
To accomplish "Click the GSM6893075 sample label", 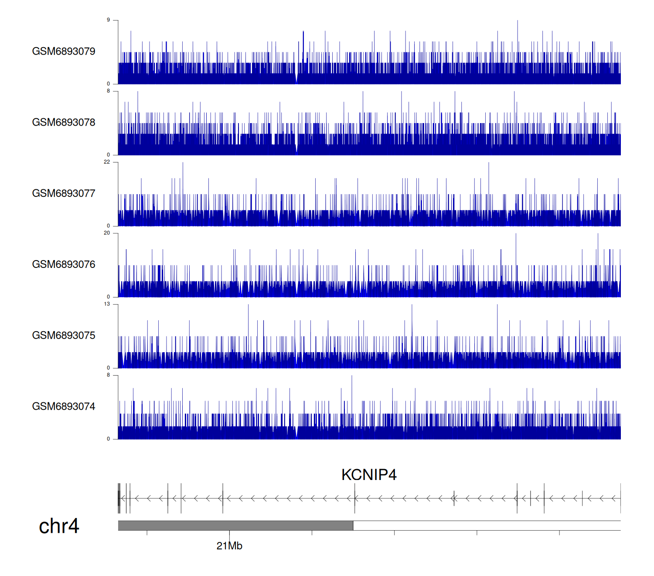I will (x=64, y=336).
